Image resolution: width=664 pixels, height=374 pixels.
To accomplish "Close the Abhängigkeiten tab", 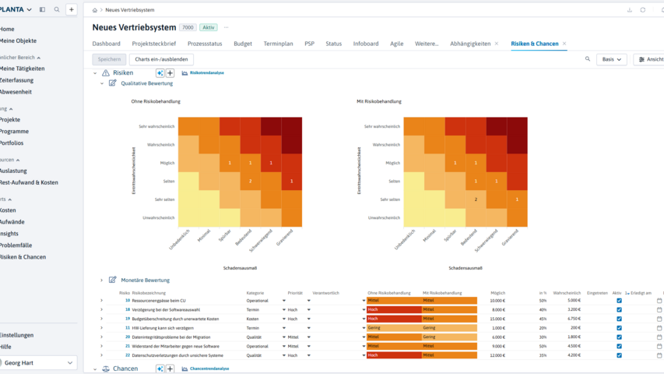I will [497, 44].
